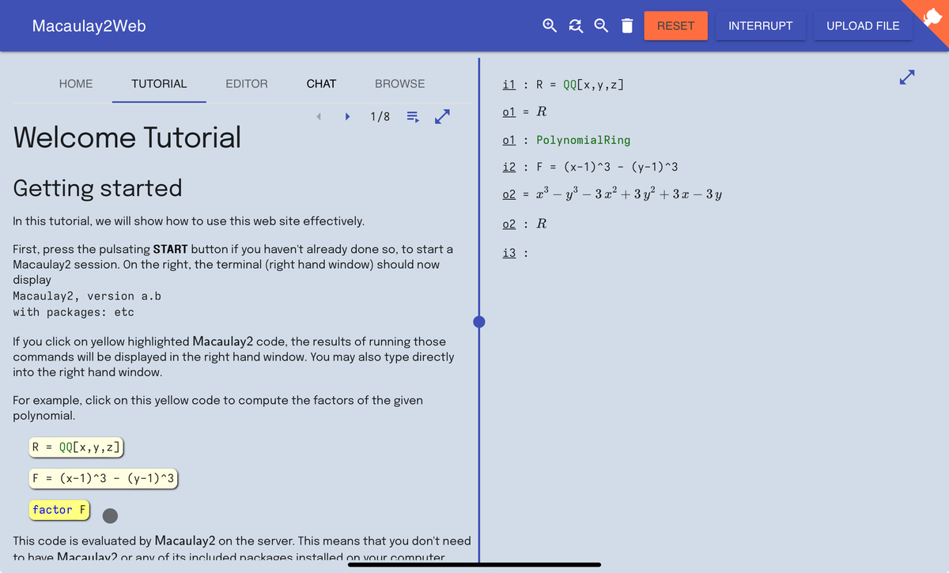This screenshot has width=949, height=573.
Task: Switch to the BROWSE tab
Action: click(x=399, y=83)
